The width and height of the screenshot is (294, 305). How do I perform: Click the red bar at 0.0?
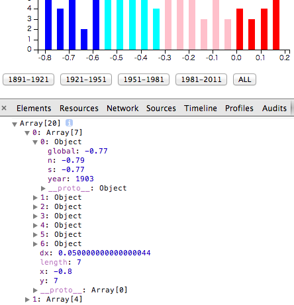[240, 29]
